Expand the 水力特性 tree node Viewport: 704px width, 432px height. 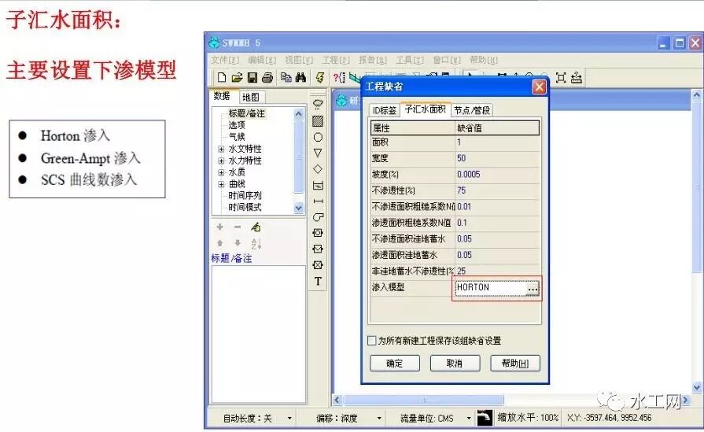click(221, 161)
